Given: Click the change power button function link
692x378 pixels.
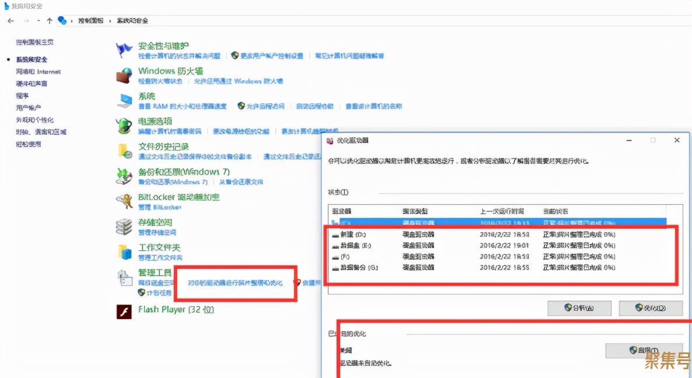Looking at the screenshot, I should point(241,131).
